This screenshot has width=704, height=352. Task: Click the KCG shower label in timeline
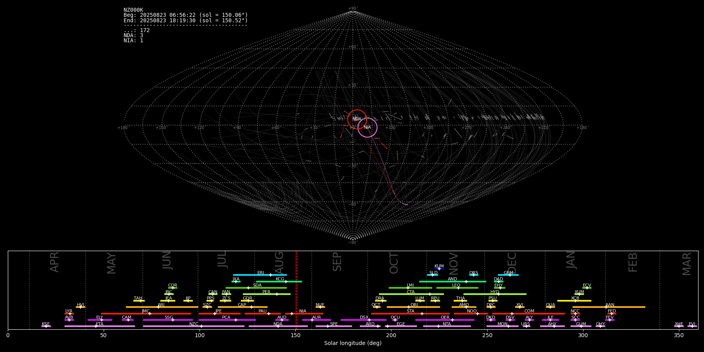(280, 279)
